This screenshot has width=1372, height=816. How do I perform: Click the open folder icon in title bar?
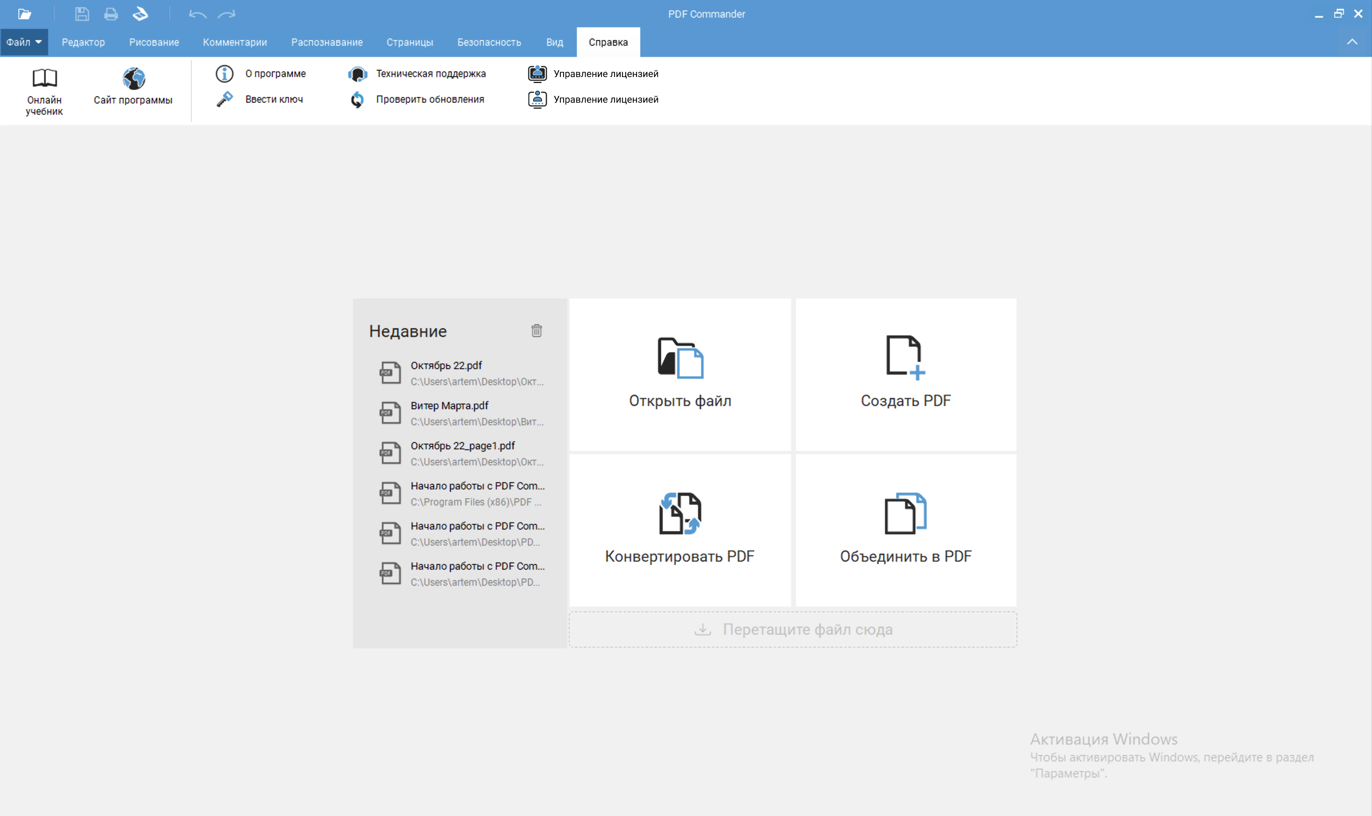(x=24, y=14)
